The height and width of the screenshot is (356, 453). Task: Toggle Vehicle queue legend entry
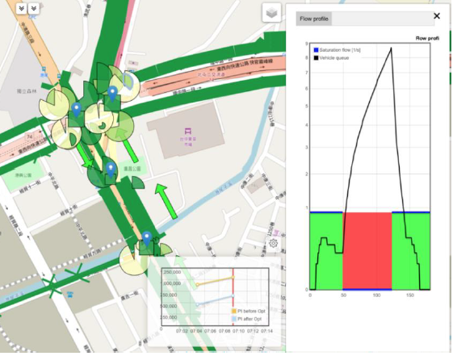(331, 58)
